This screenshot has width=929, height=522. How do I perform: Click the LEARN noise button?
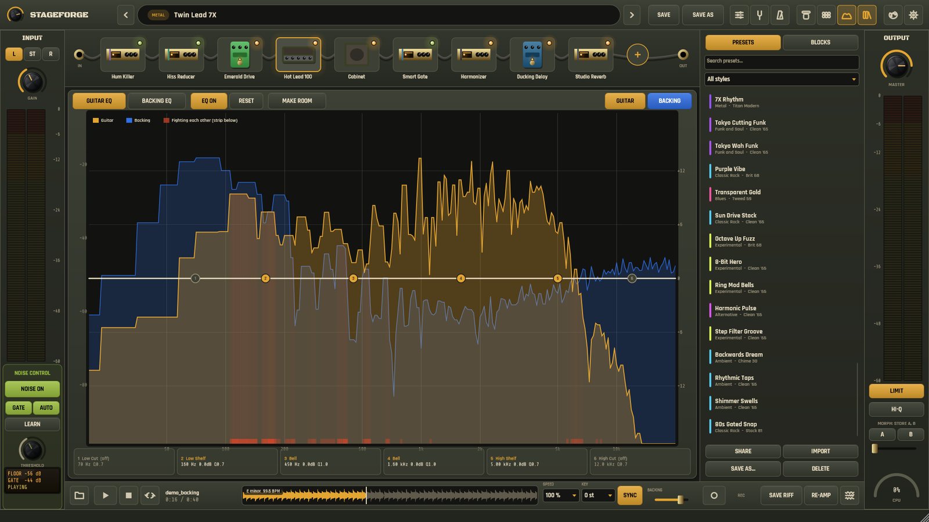(32, 424)
